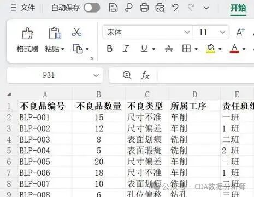Click quantity cell 8 in row 4
The height and width of the screenshot is (197, 254).
tap(99, 139)
